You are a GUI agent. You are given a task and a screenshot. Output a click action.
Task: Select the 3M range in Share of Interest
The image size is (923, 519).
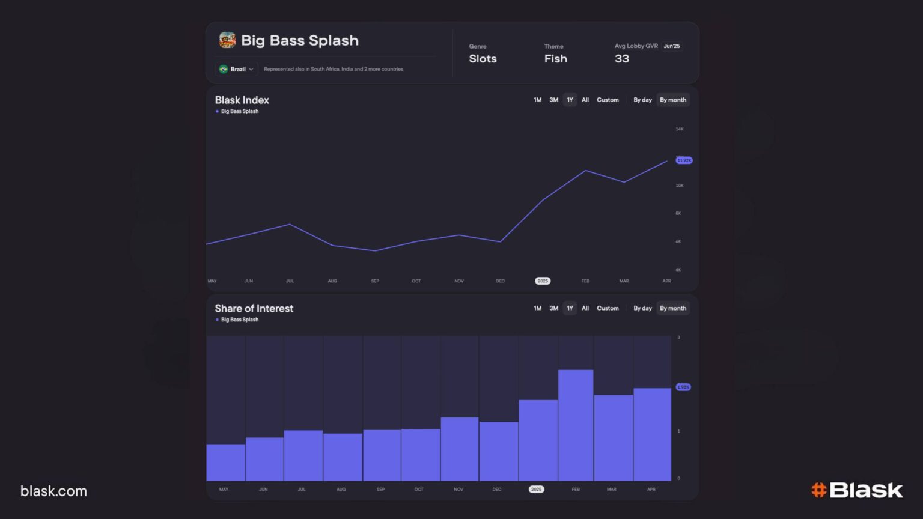[x=554, y=308]
